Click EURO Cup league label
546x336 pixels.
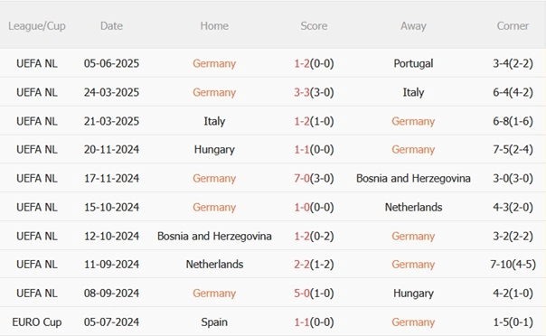pos(37,322)
